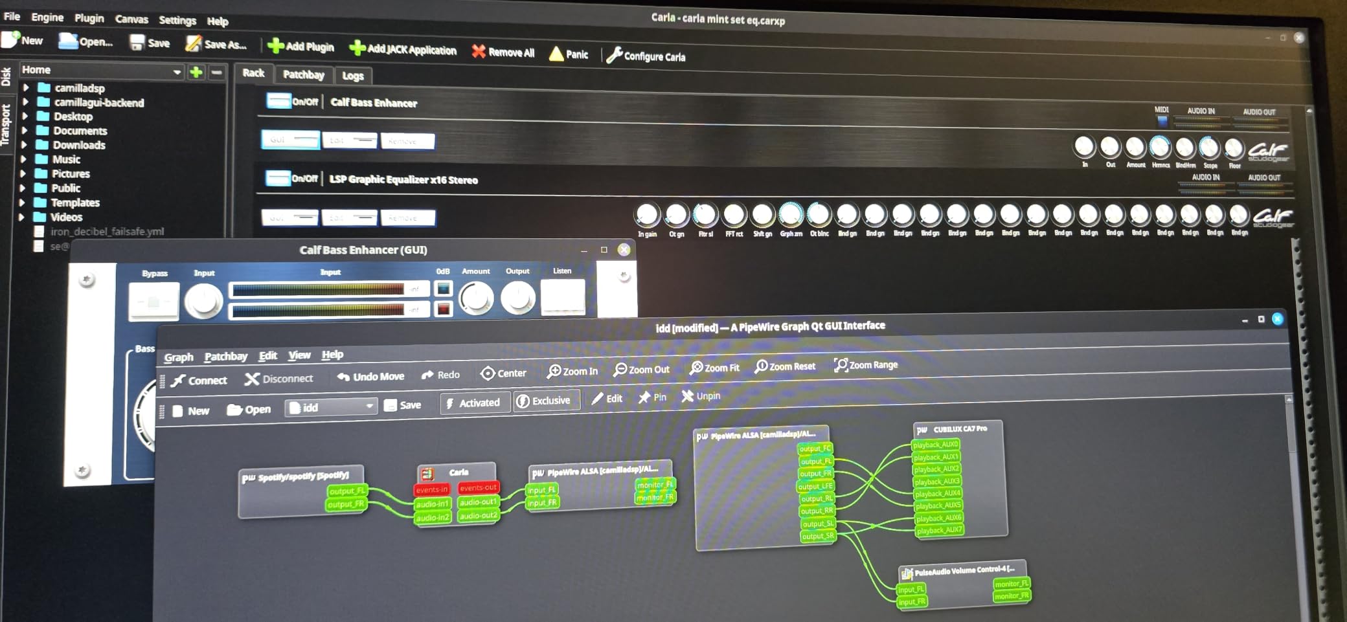Screen dimensions: 1347x622
Task: Switch to the Logs tab
Action: [x=352, y=76]
